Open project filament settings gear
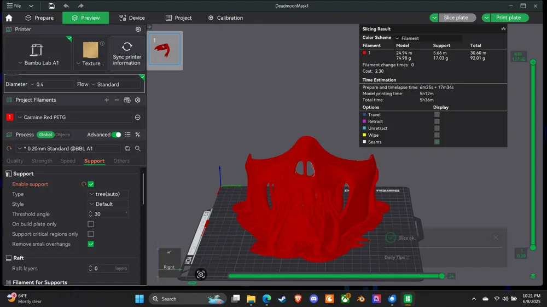This screenshot has height=307, width=547. point(138,100)
